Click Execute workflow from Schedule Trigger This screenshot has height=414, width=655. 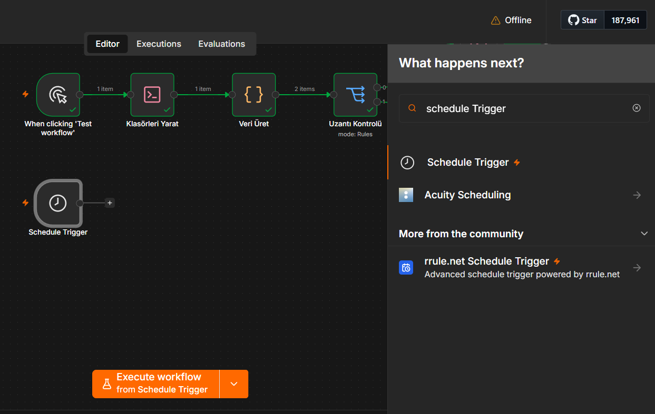(156, 384)
